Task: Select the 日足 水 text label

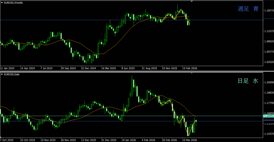Action: point(248,81)
